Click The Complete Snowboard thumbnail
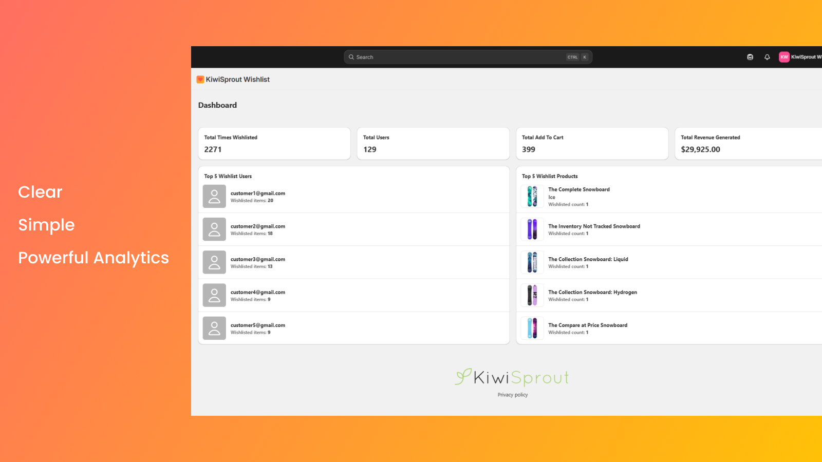The width and height of the screenshot is (822, 462). click(532, 197)
